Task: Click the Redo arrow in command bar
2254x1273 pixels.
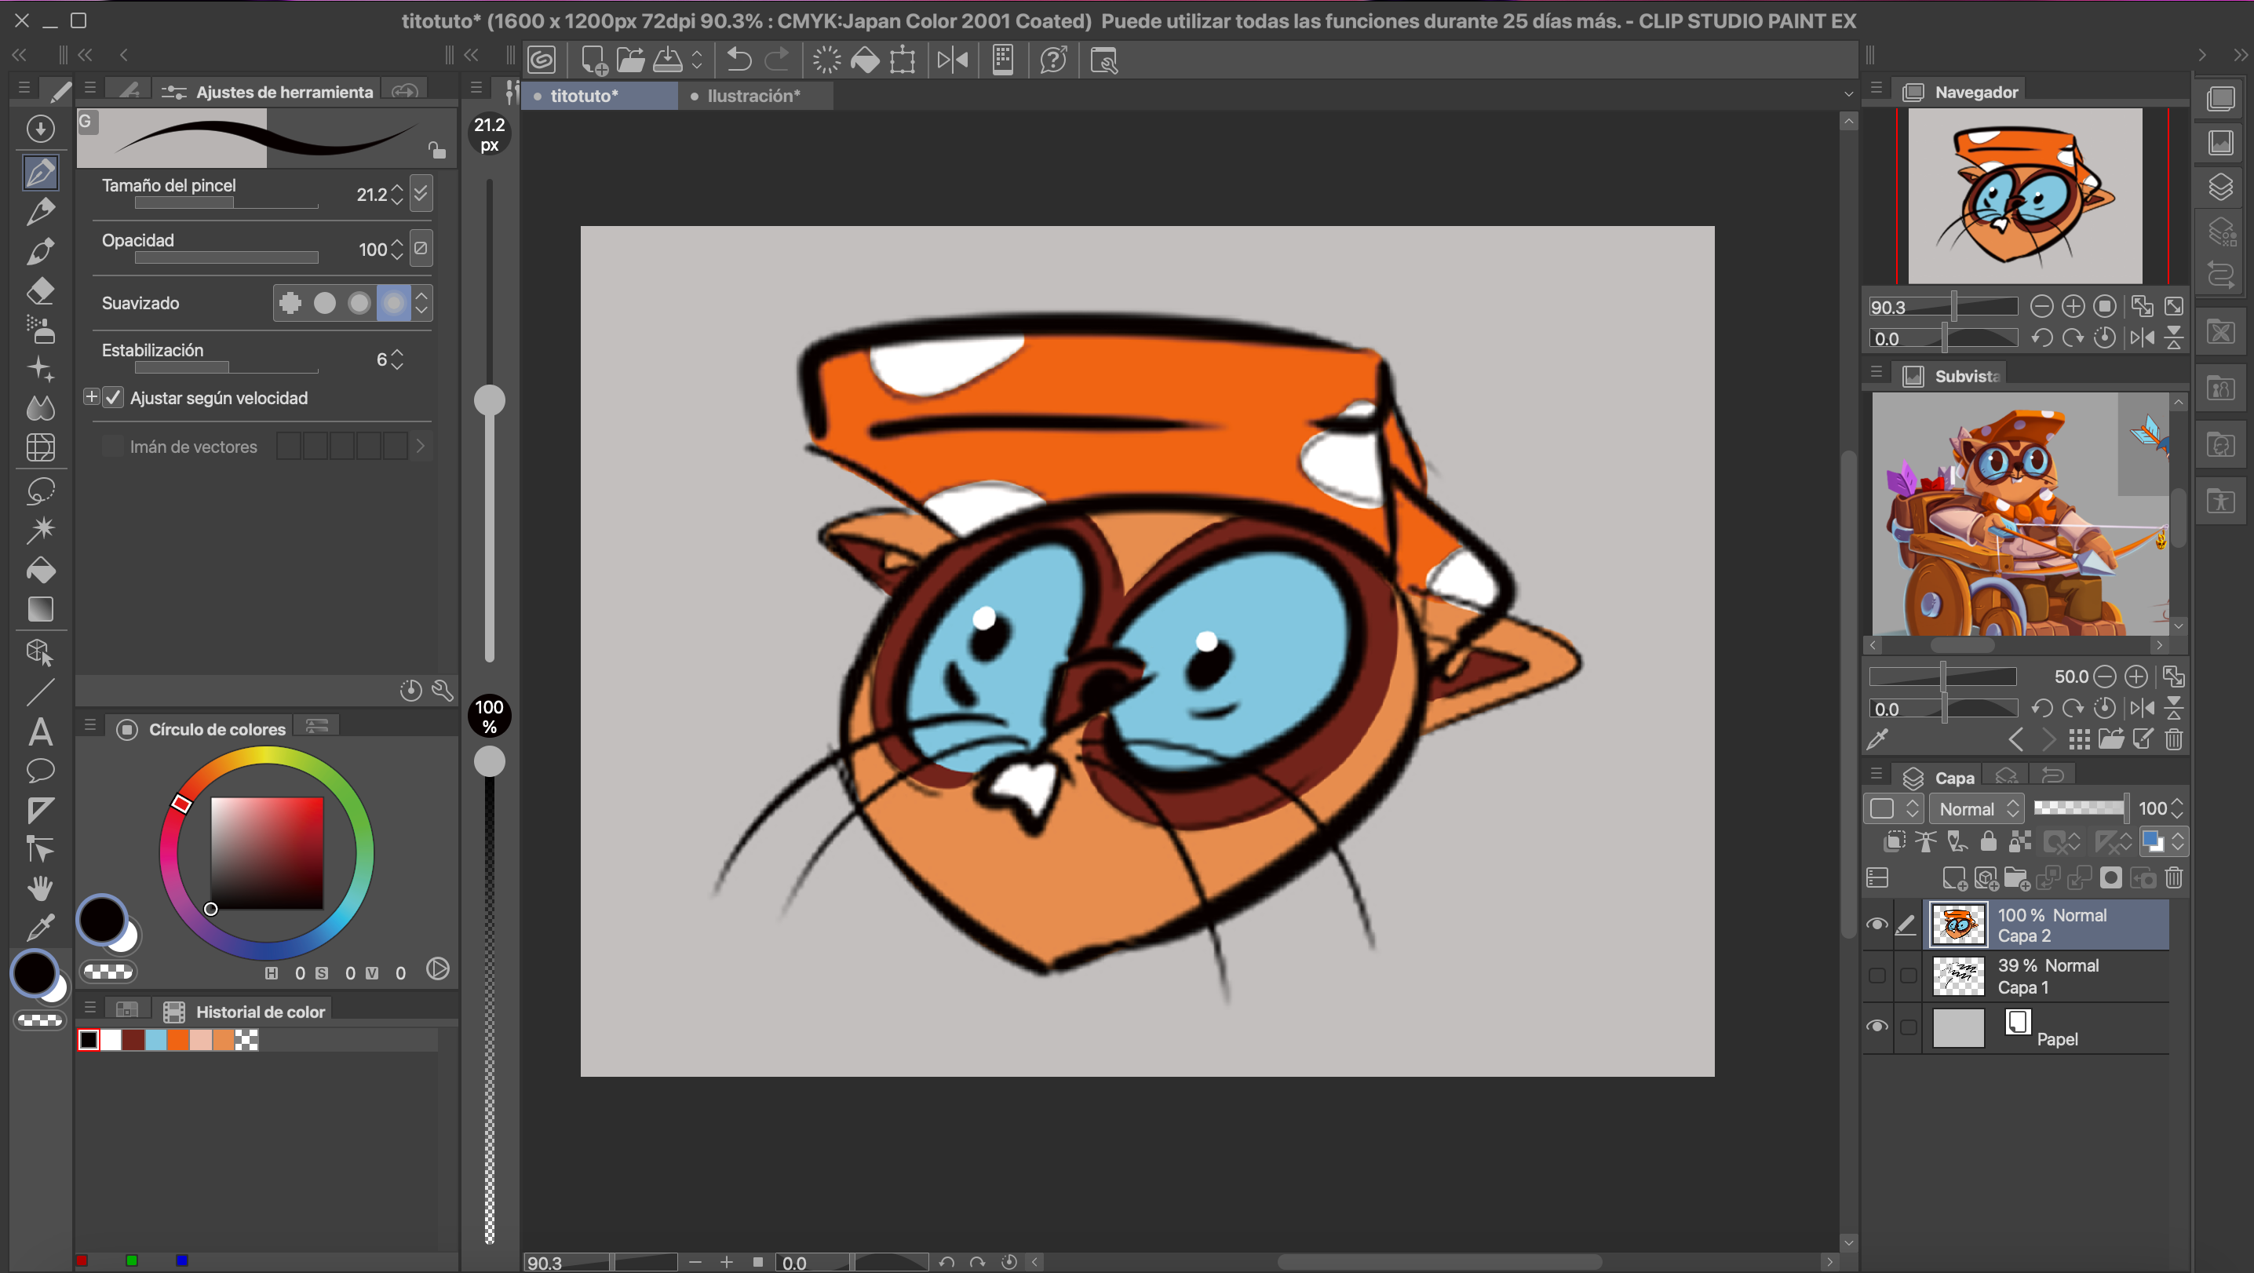Action: pos(777,60)
